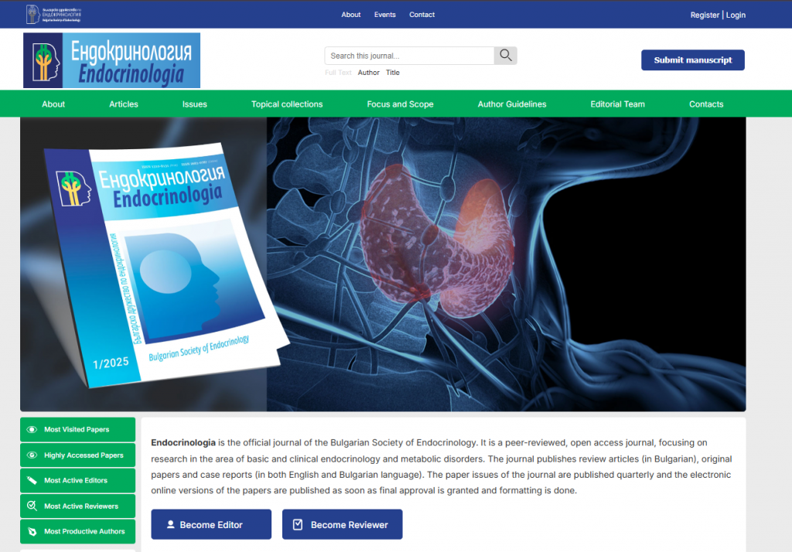The height and width of the screenshot is (552, 792).
Task: Click the pencil icon beside Most Active Editors
Action: click(x=32, y=480)
